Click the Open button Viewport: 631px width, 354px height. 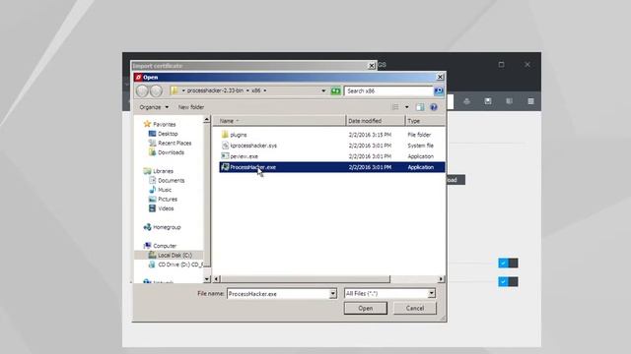point(366,308)
